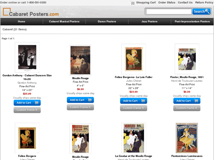Open the Cabaret Musical Posters category
The image size is (214, 160).
64,21
